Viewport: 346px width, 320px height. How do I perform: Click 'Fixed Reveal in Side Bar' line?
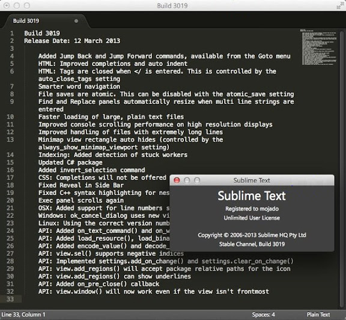(81, 186)
